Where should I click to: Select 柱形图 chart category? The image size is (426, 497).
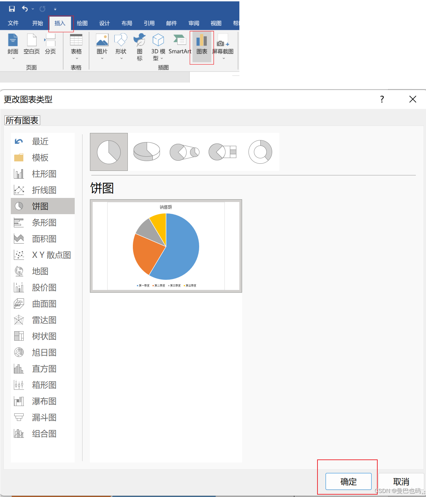pos(43,174)
